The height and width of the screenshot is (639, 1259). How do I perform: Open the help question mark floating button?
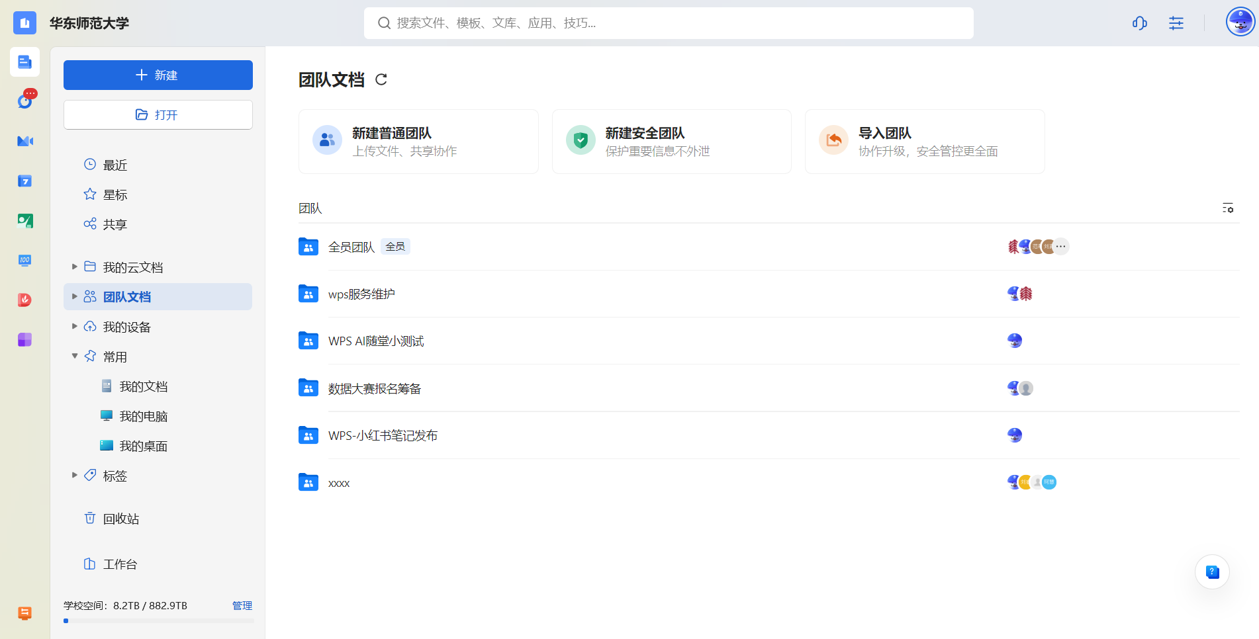(1212, 572)
